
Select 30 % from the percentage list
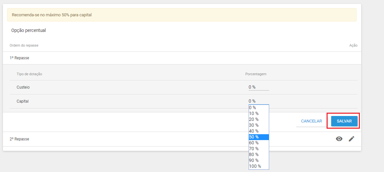(259, 125)
